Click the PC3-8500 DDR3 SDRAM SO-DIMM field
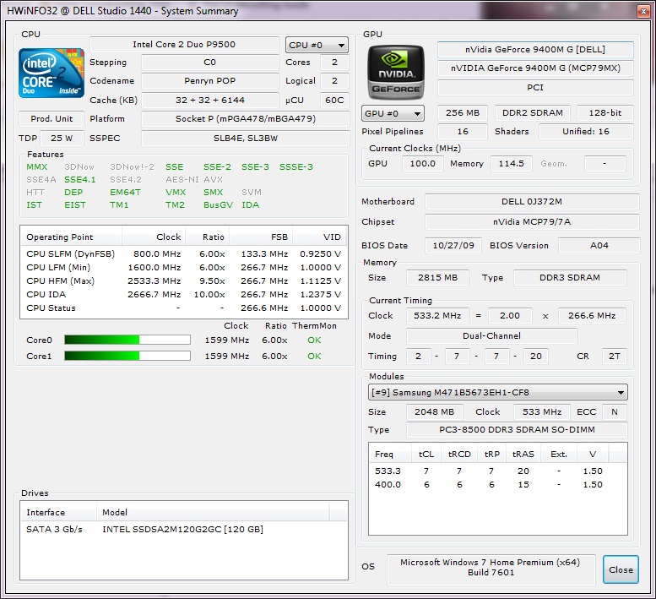Screen dimensions: 656x599 pos(517,429)
